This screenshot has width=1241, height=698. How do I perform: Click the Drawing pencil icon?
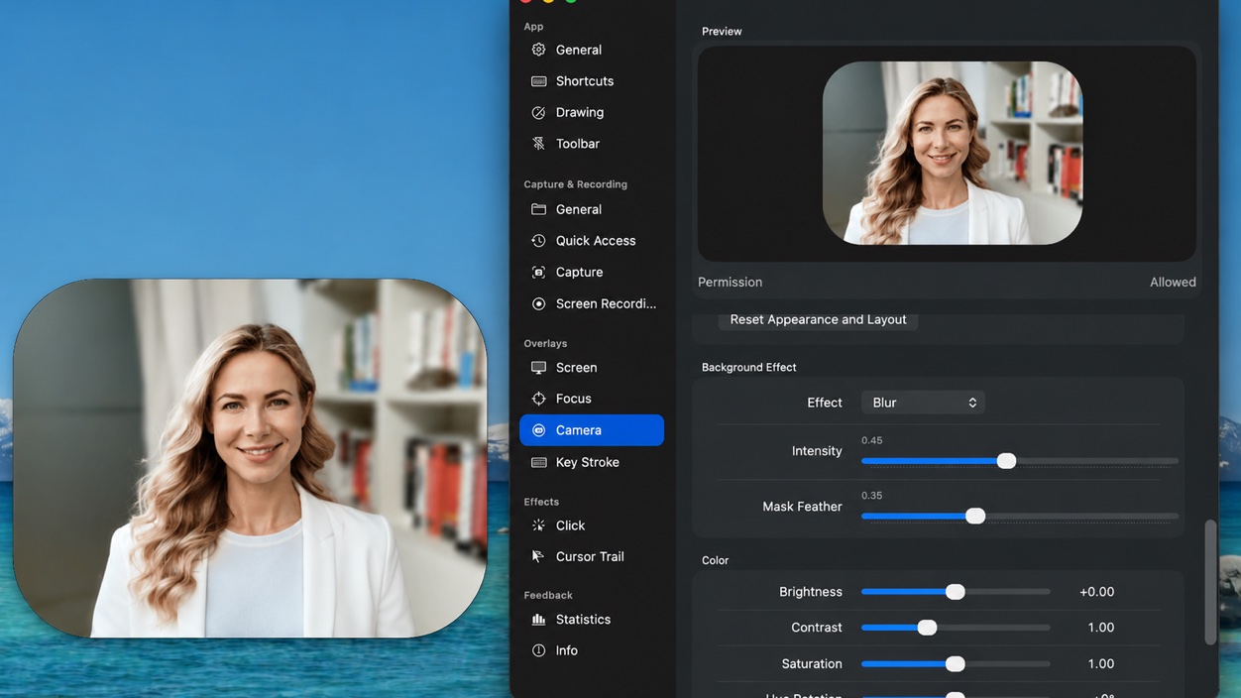pyautogui.click(x=538, y=113)
